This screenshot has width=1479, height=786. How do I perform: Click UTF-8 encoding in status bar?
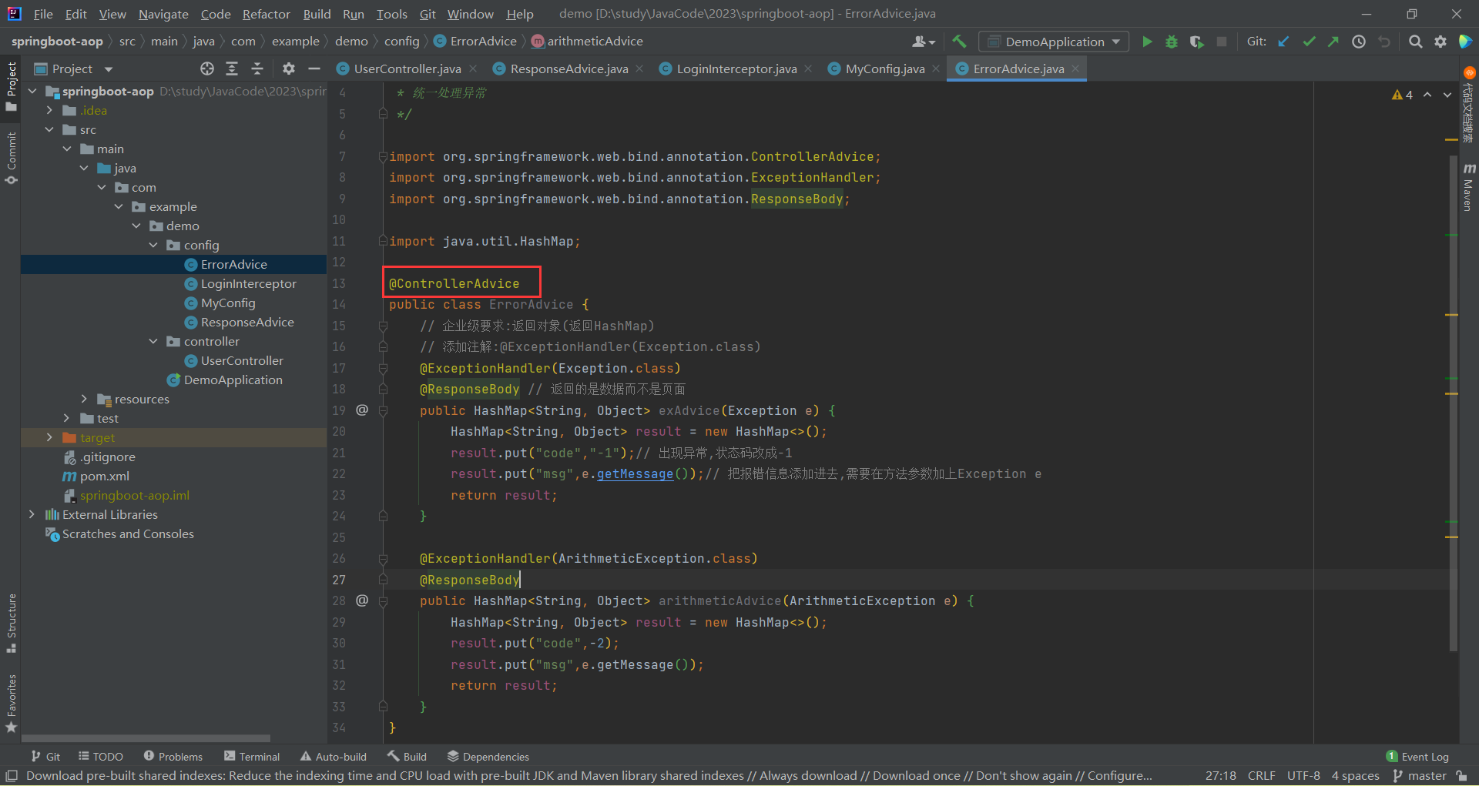pos(1303,776)
